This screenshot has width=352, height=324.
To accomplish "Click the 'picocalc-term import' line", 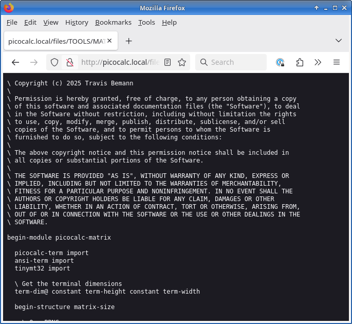I will [51, 253].
